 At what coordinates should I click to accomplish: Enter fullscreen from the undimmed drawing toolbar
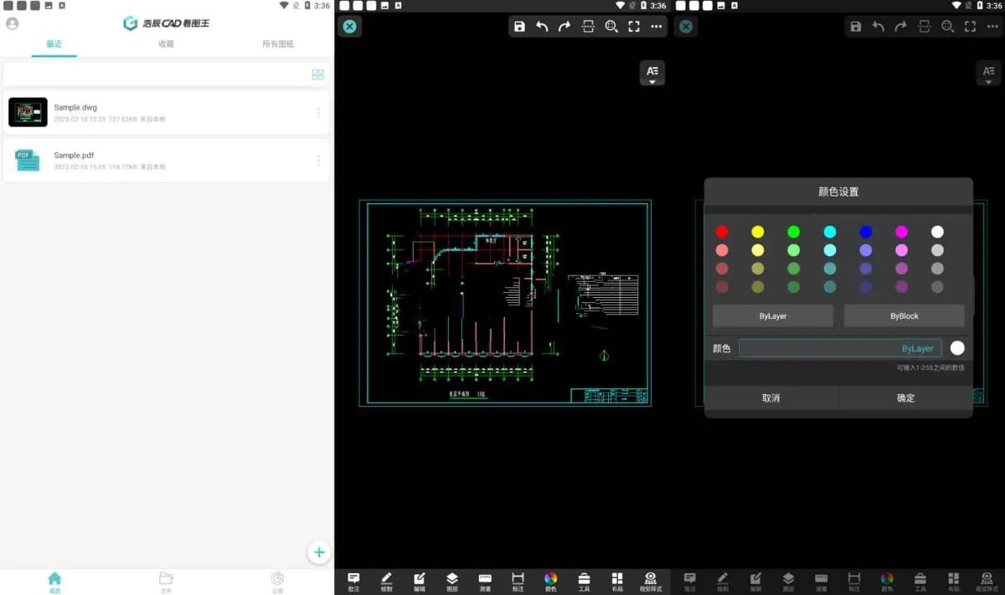pos(634,27)
